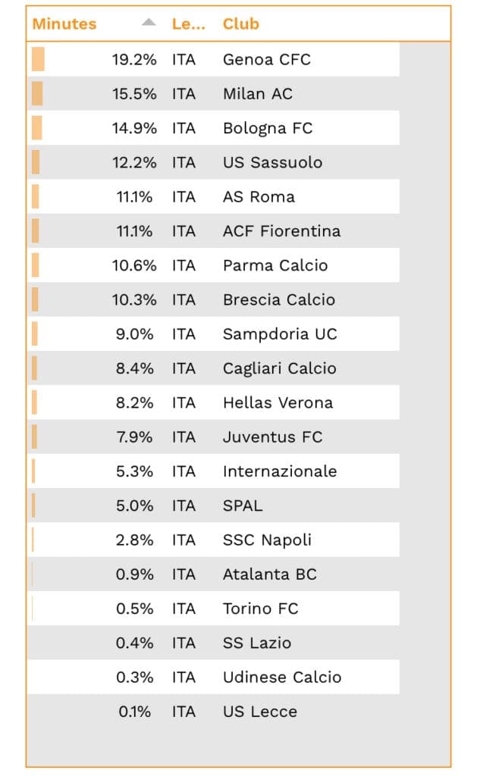Click the US Lecce club name
This screenshot has width=477, height=776.
pyautogui.click(x=259, y=712)
